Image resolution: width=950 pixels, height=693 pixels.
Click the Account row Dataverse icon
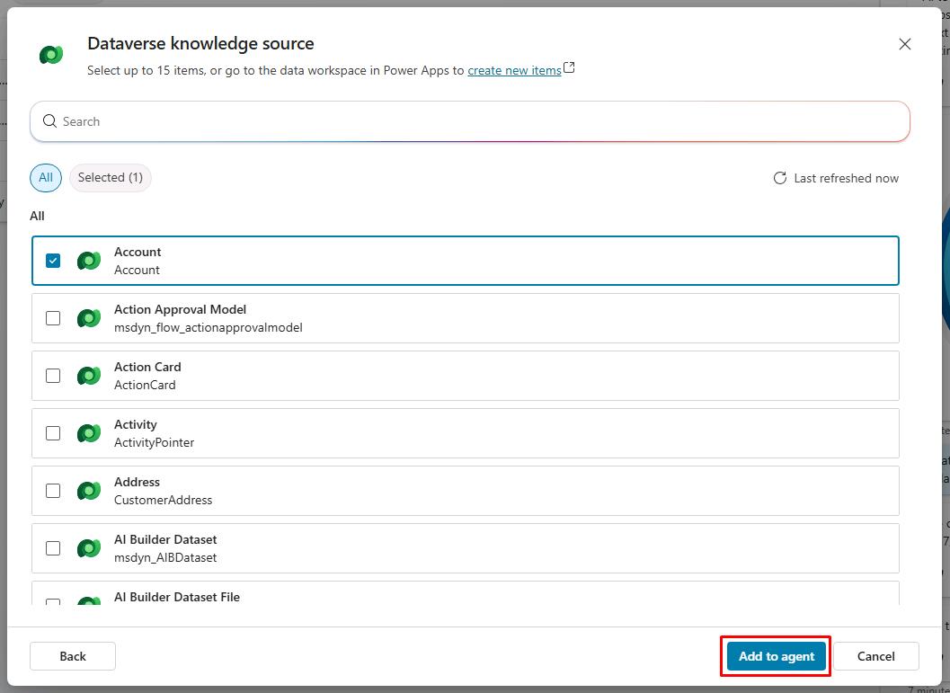(88, 261)
